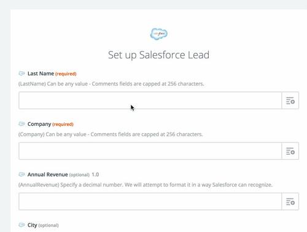Click the 'Last Name' field label

pyautogui.click(x=41, y=74)
